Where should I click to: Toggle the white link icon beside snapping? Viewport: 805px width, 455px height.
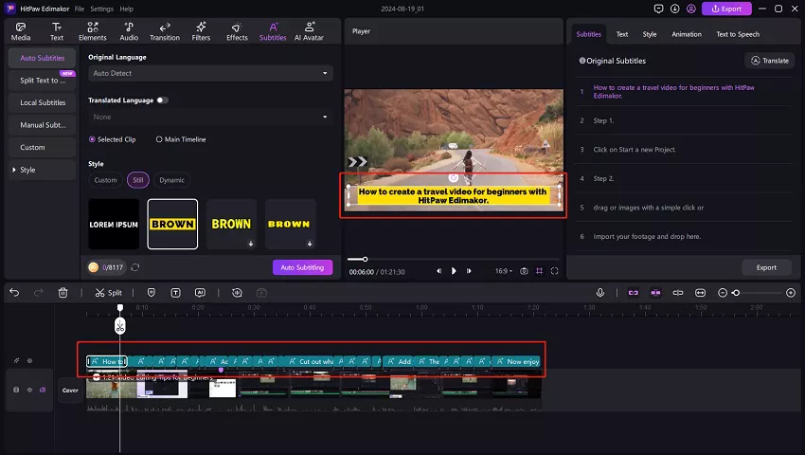click(x=678, y=293)
